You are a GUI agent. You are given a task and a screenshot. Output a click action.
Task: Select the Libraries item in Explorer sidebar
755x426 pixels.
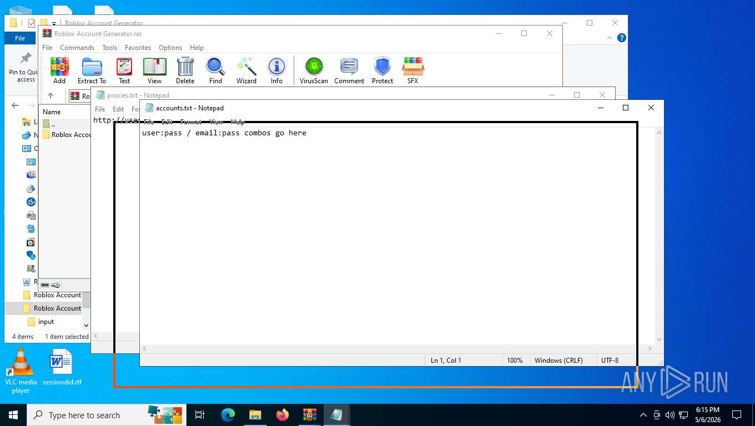[x=29, y=121]
